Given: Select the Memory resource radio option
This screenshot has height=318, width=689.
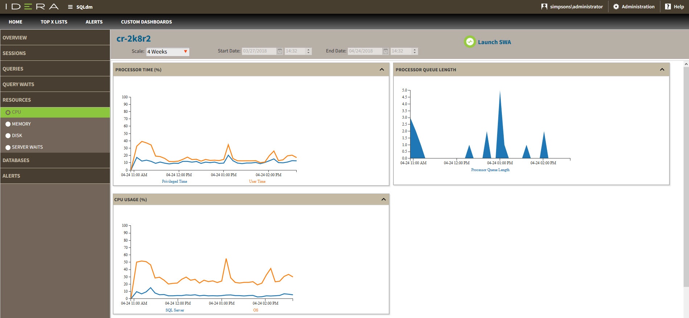Looking at the screenshot, I should (x=8, y=124).
